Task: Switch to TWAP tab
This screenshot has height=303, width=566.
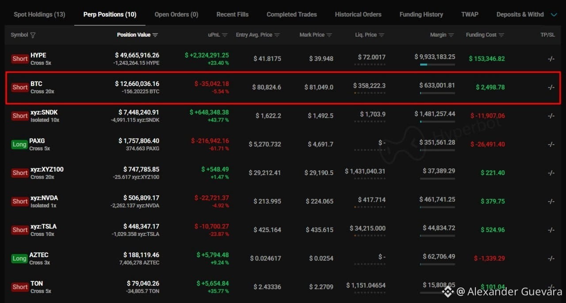Action: pos(470,15)
